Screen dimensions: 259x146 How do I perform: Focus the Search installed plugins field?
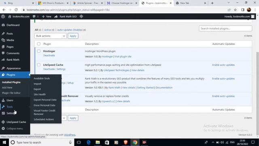(x=225, y=28)
